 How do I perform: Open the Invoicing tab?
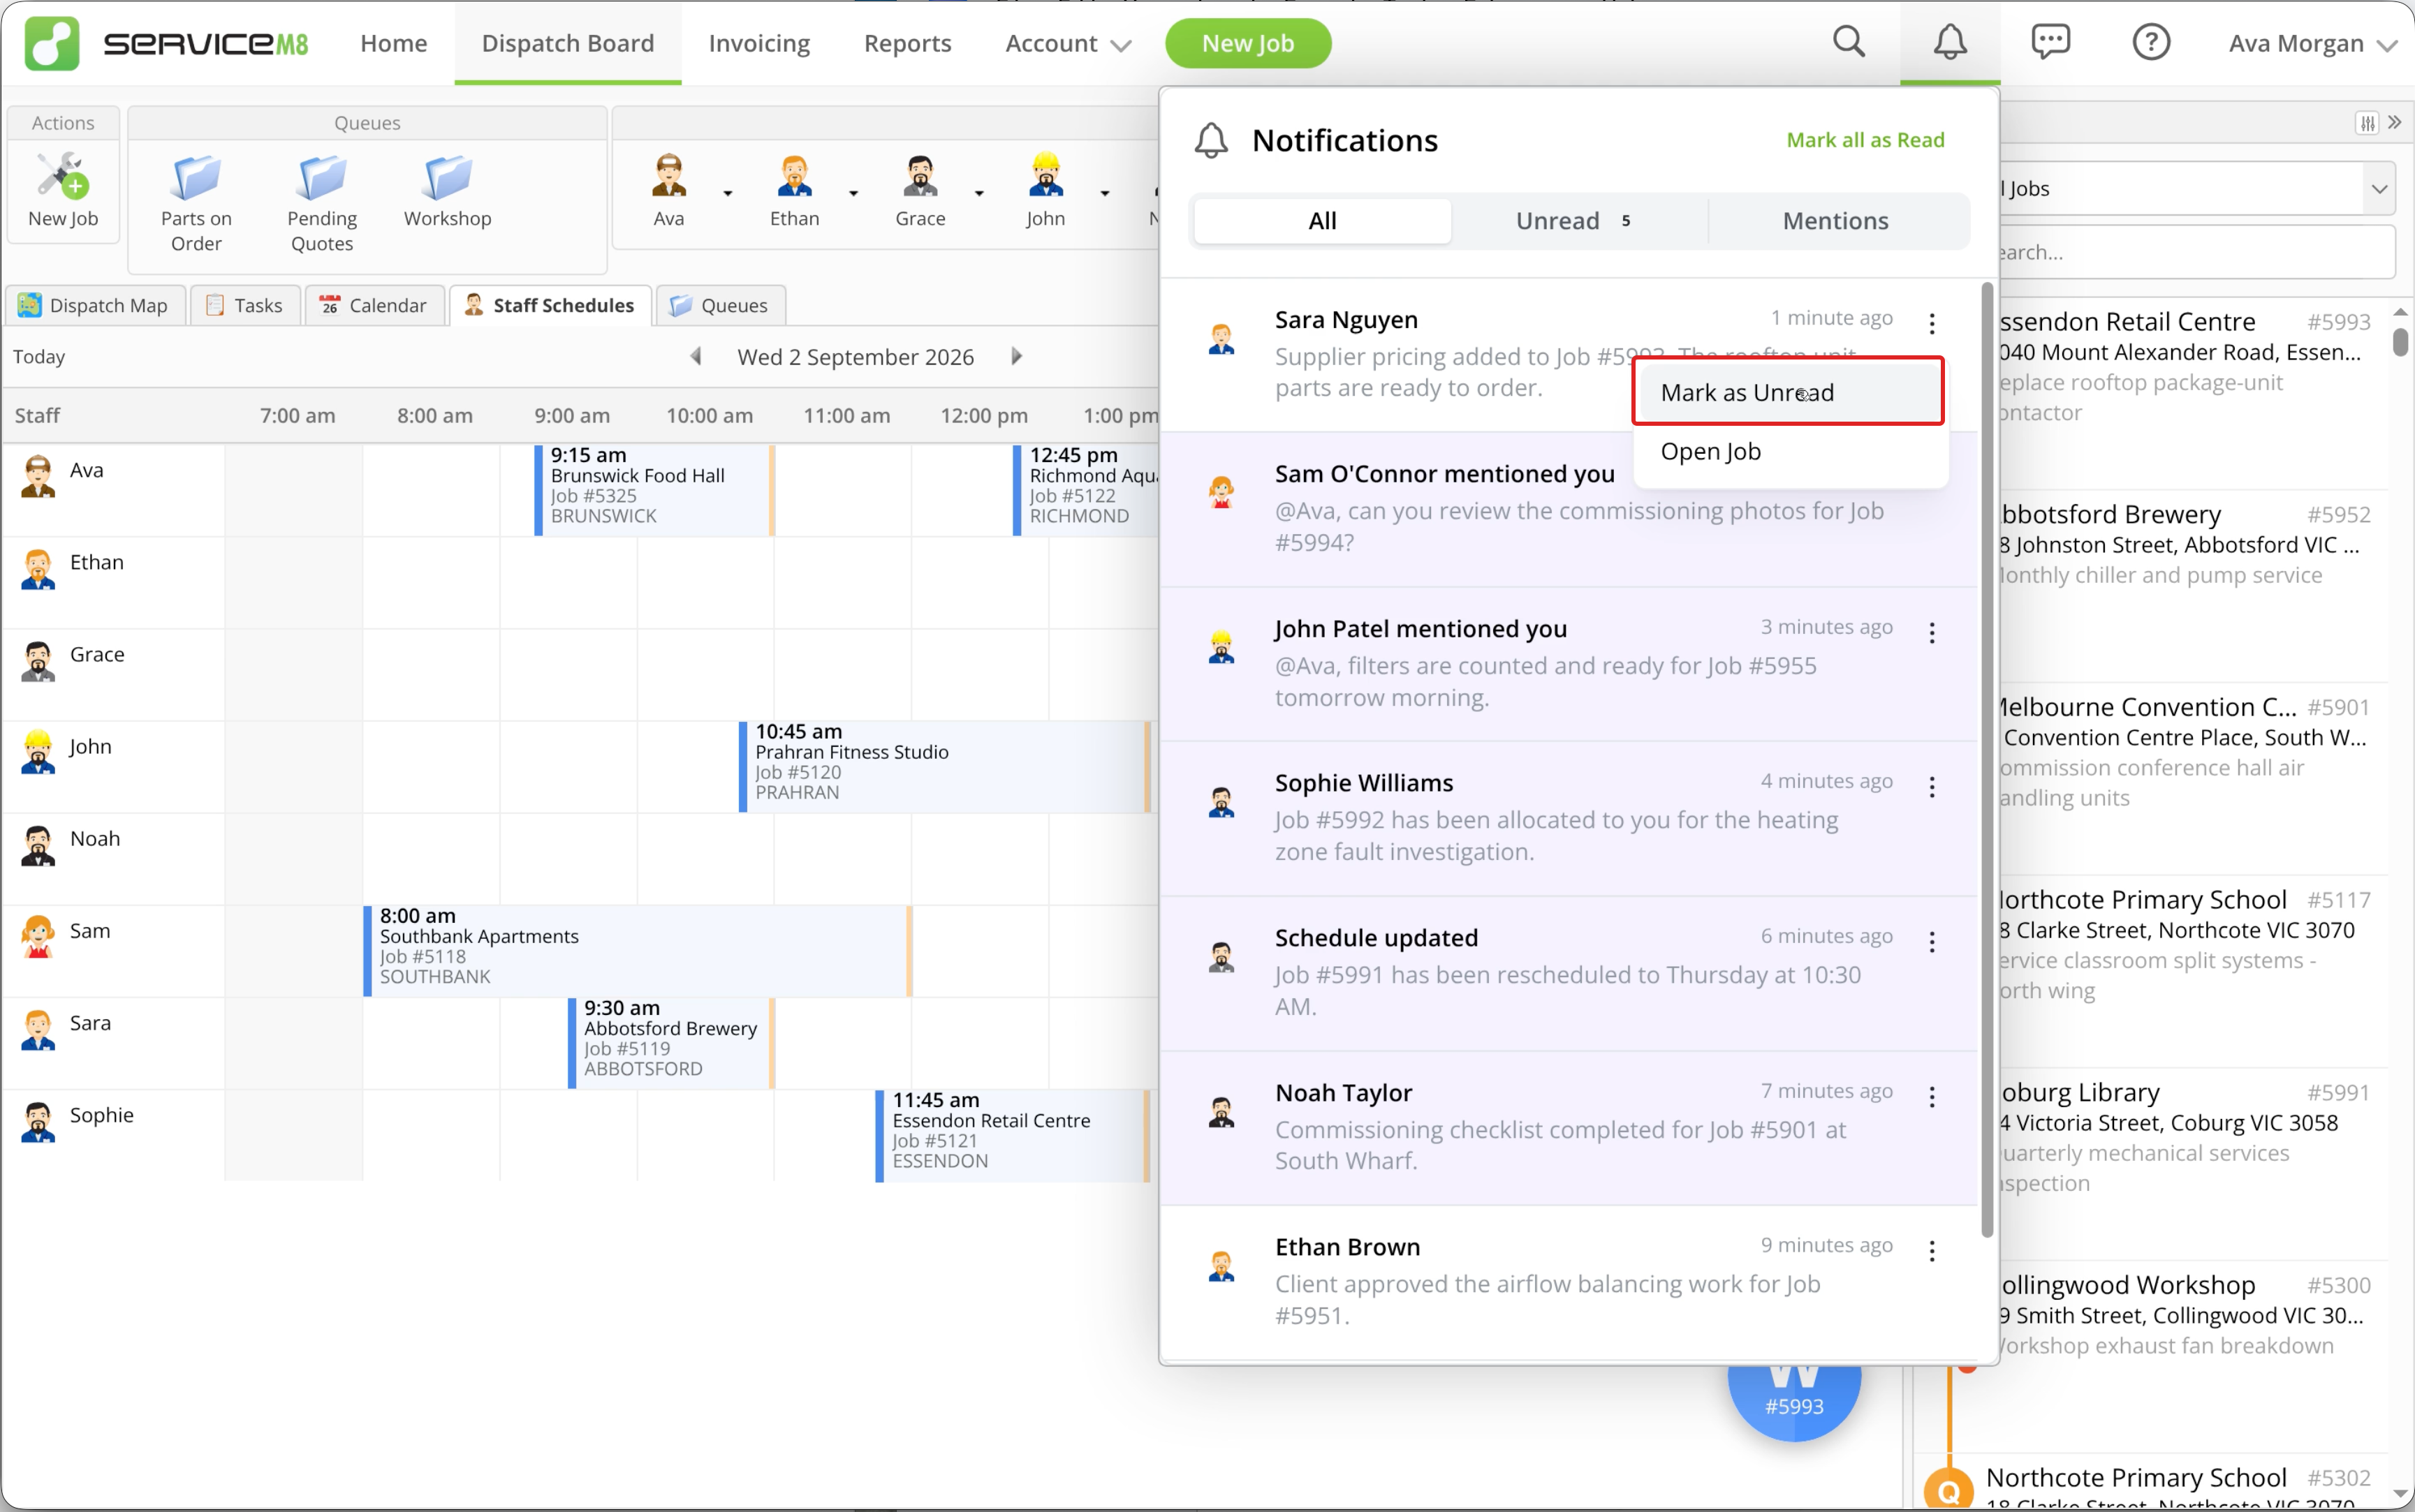[x=759, y=43]
